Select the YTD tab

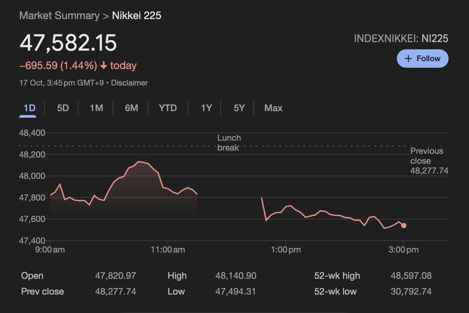(168, 108)
